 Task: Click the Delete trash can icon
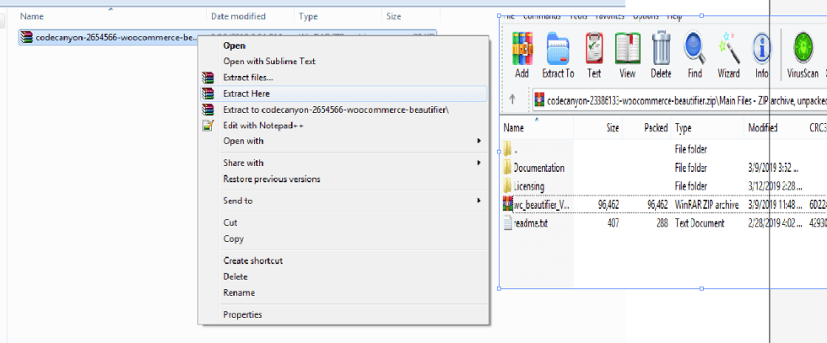coord(661,48)
